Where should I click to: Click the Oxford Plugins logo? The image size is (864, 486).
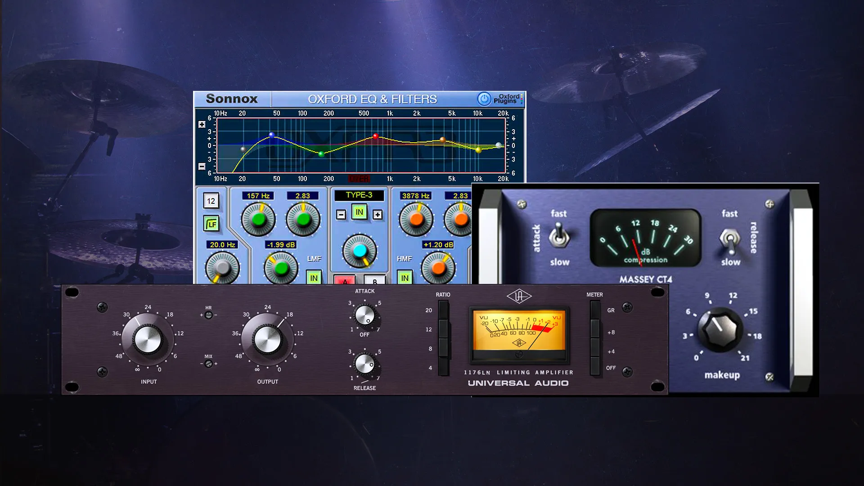(507, 99)
